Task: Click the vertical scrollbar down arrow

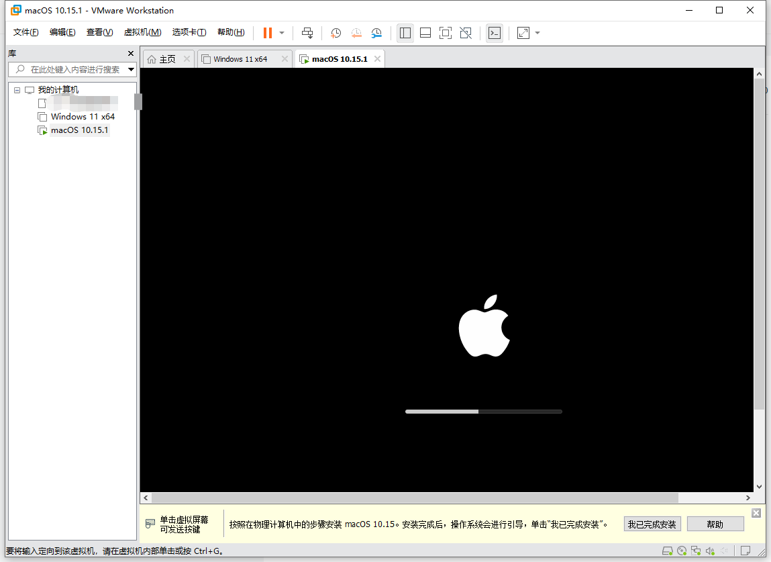Action: (x=759, y=487)
